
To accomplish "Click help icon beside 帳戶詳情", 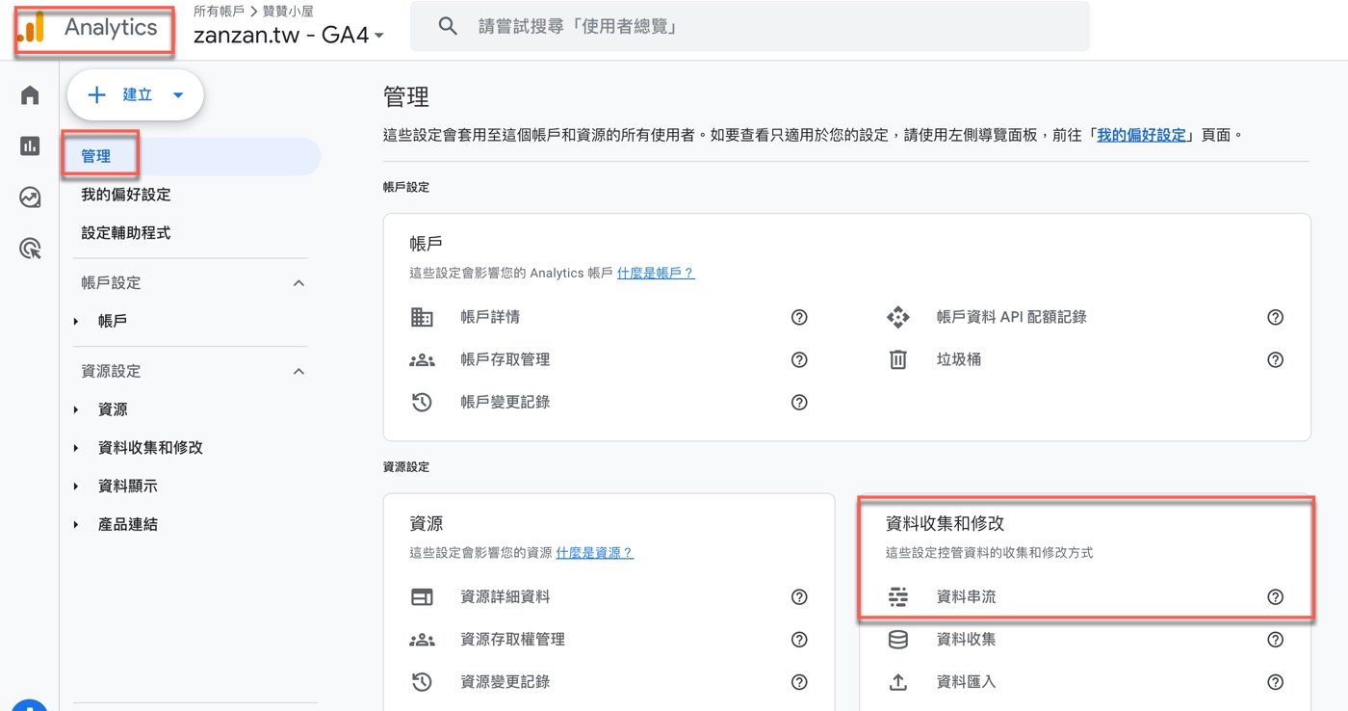I will [799, 317].
